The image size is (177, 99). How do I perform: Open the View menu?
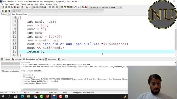17,4
